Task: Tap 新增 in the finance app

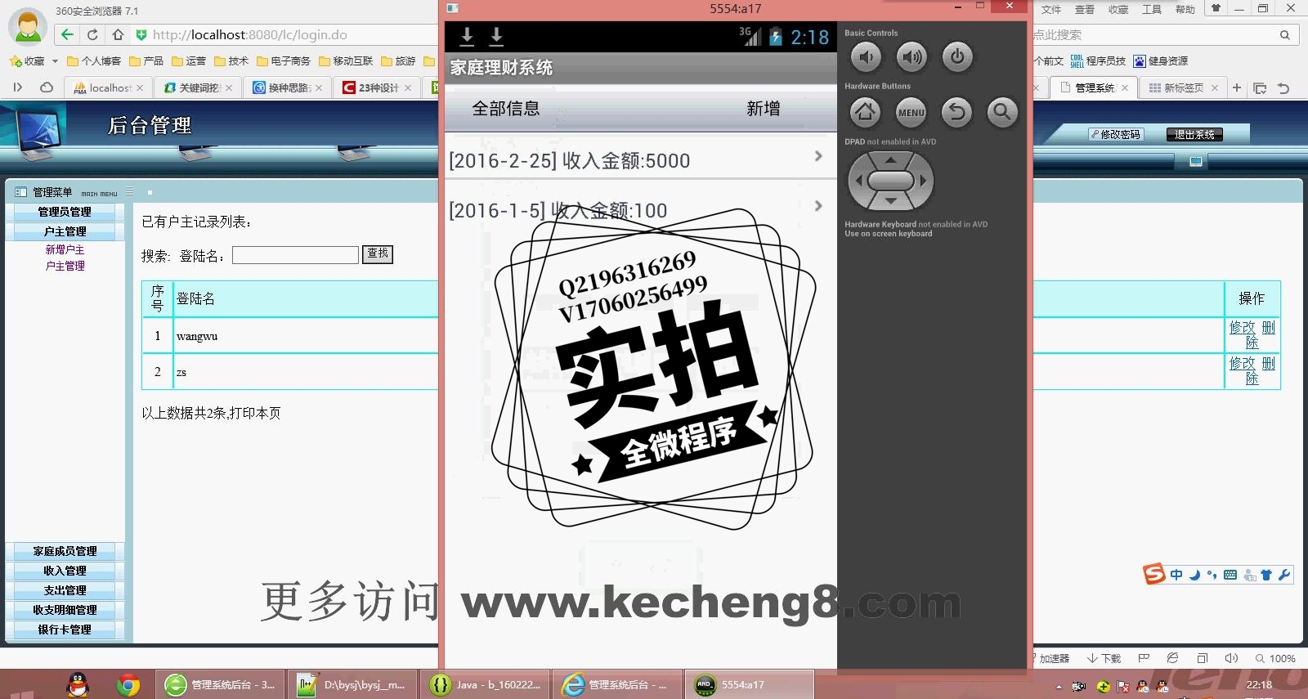Action: click(x=763, y=109)
